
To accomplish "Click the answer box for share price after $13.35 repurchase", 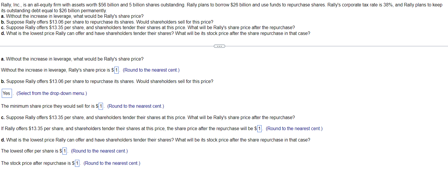I will (260, 129).
